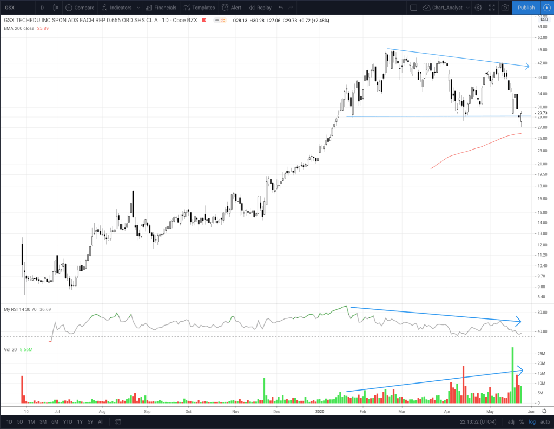The width and height of the screenshot is (554, 429).
Task: Open the Financials dropdown menu
Action: pos(161,8)
